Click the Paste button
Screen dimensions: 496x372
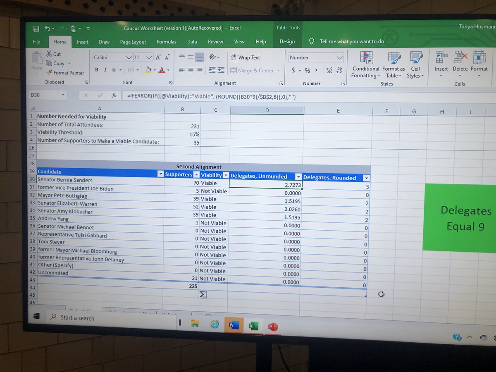point(37,62)
